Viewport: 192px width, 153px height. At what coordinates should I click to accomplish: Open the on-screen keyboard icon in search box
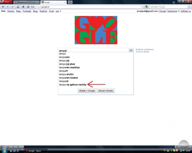pos(131,50)
